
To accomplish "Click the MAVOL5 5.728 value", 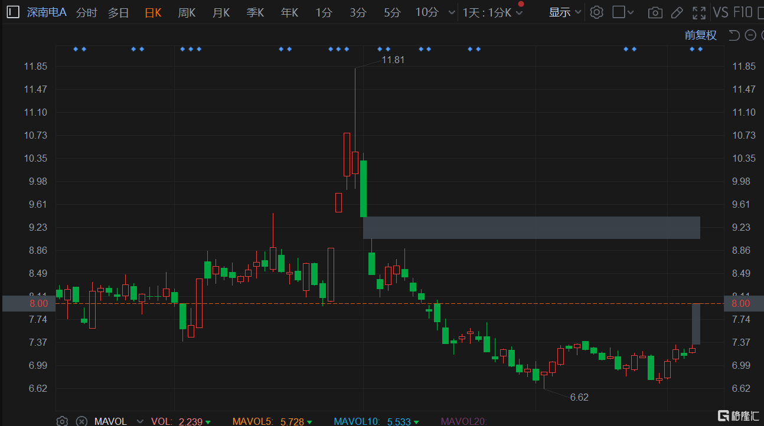I will pyautogui.click(x=292, y=421).
